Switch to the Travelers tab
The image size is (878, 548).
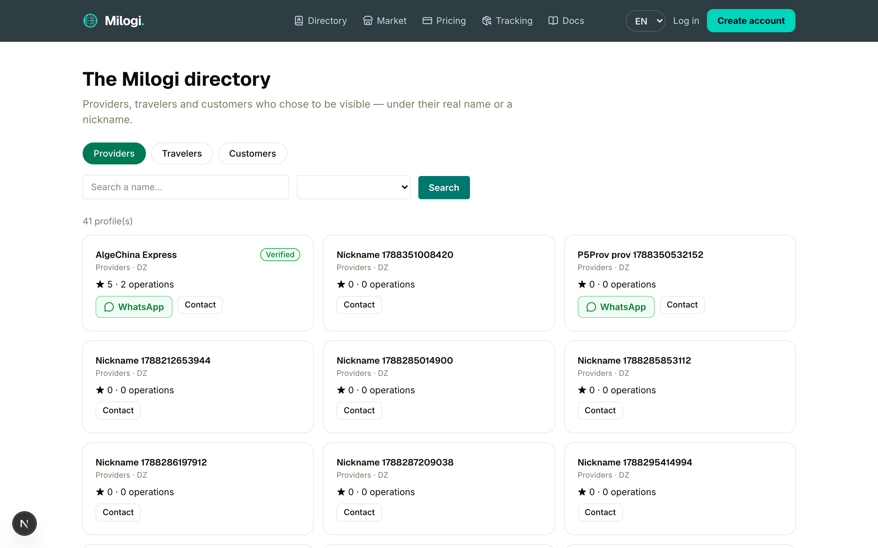[182, 153]
